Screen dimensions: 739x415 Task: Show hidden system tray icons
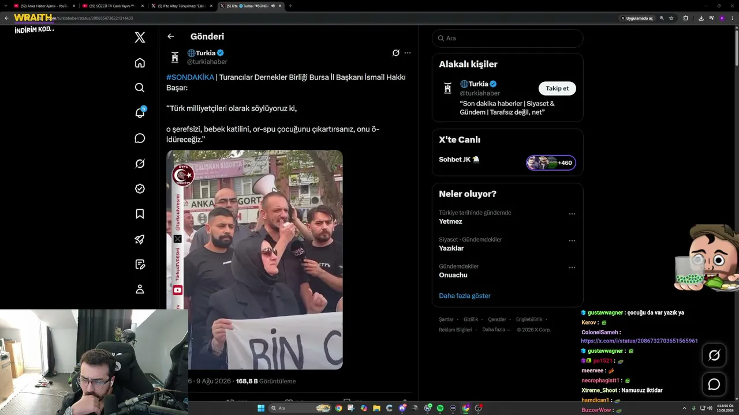(x=685, y=408)
